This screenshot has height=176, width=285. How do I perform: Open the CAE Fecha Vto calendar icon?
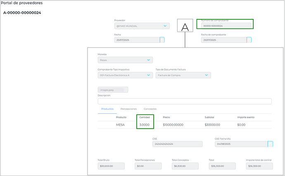point(270,144)
